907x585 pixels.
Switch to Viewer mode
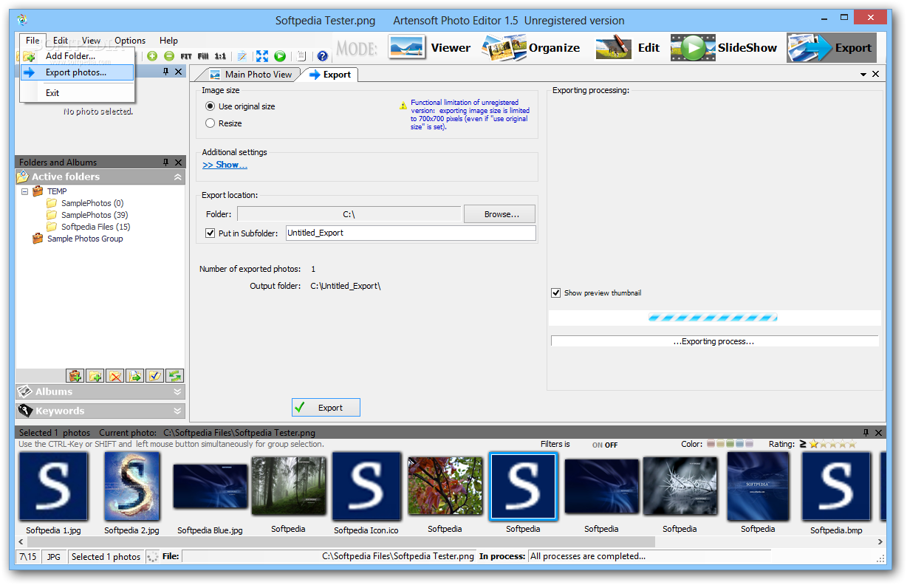(429, 48)
